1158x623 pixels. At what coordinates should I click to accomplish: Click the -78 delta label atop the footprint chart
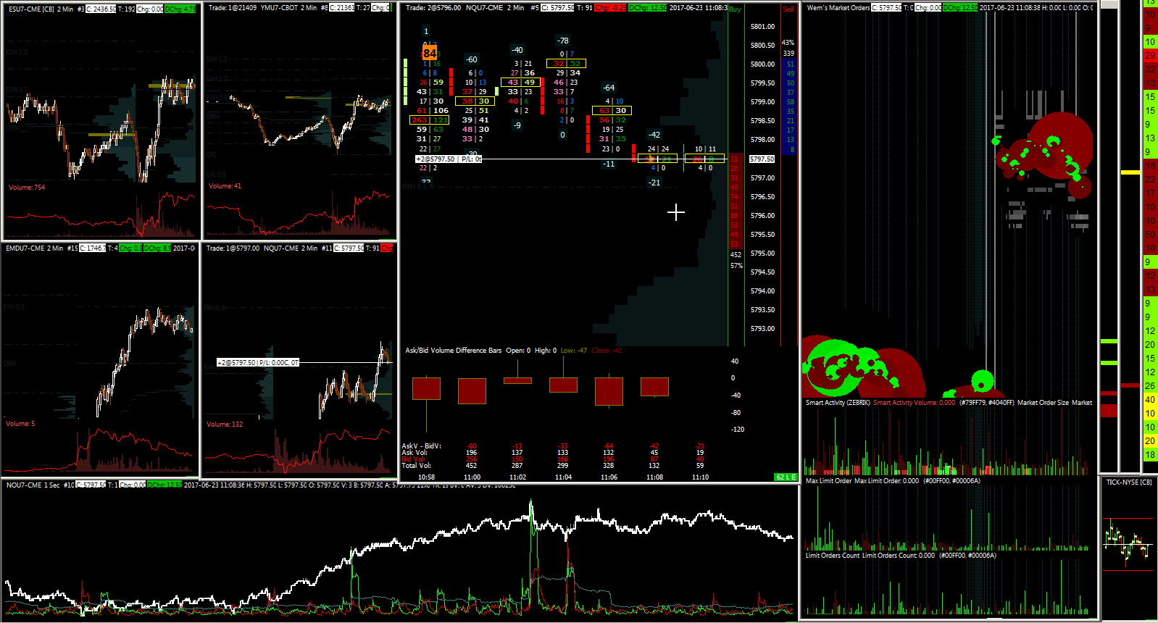point(563,41)
